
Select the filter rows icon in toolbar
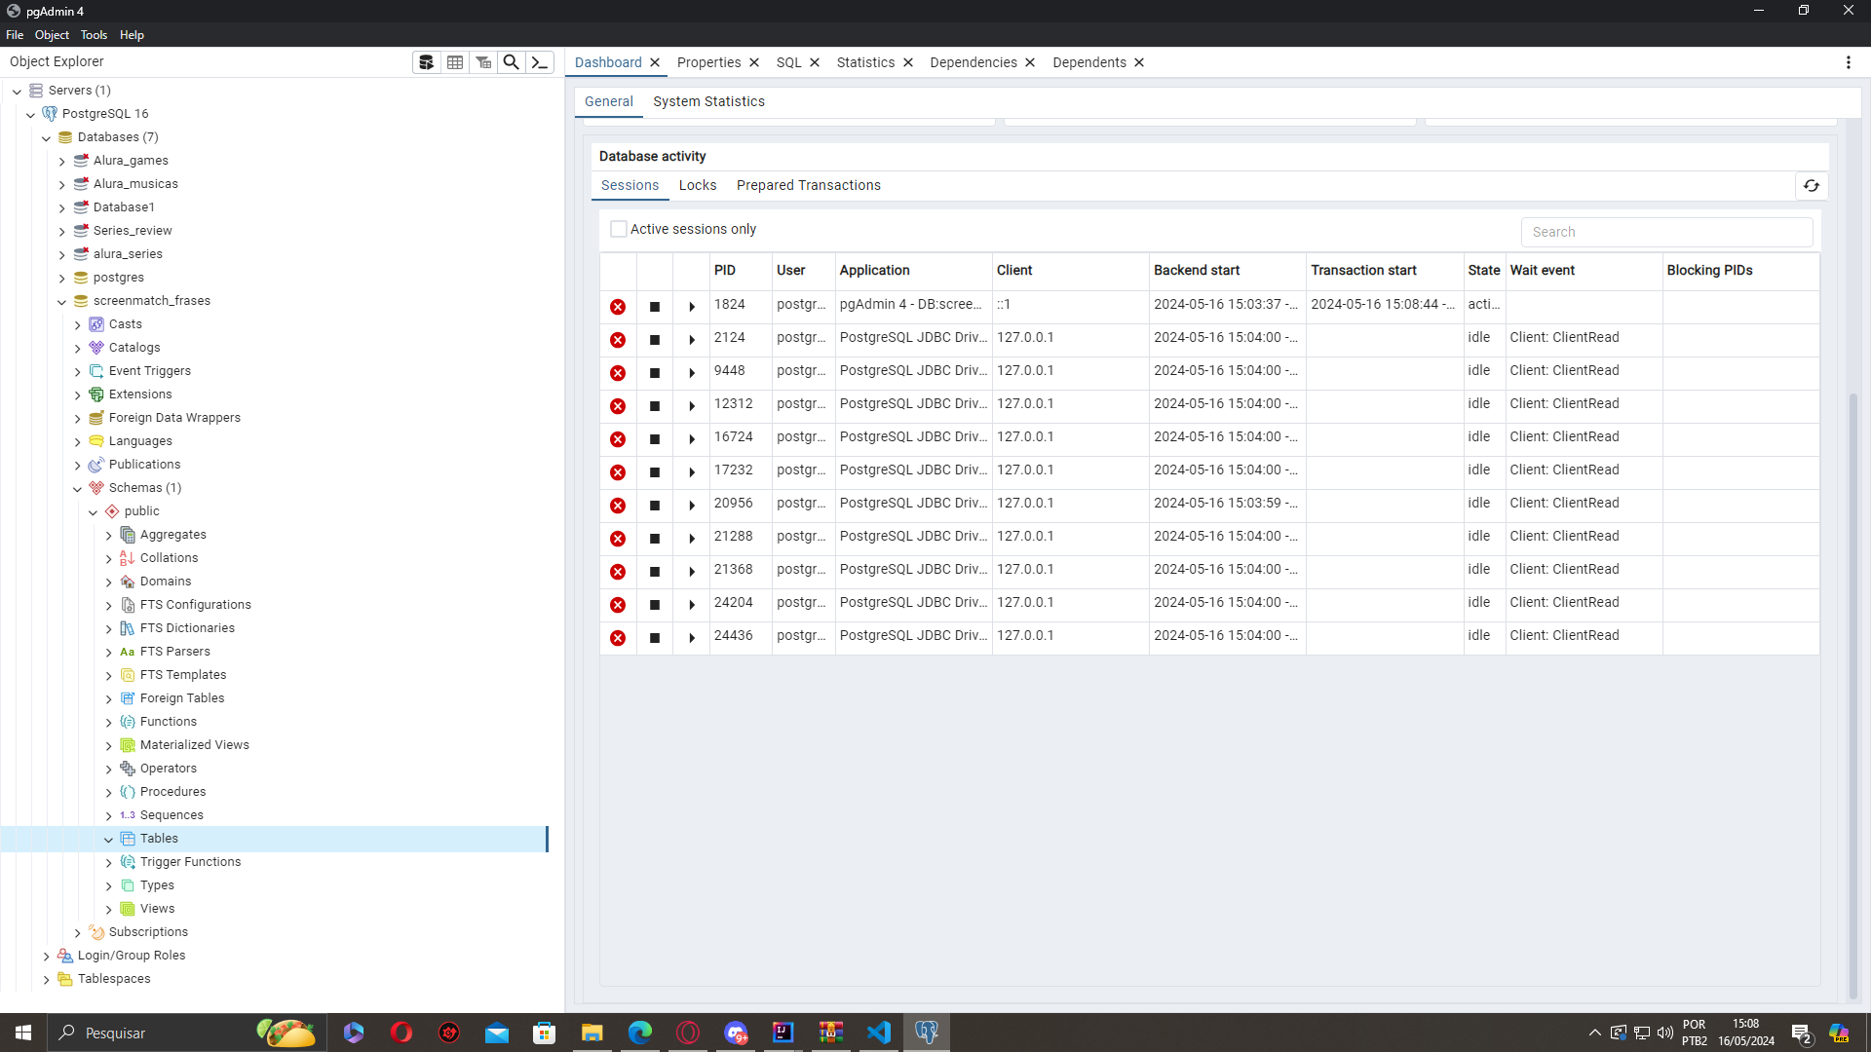point(484,61)
